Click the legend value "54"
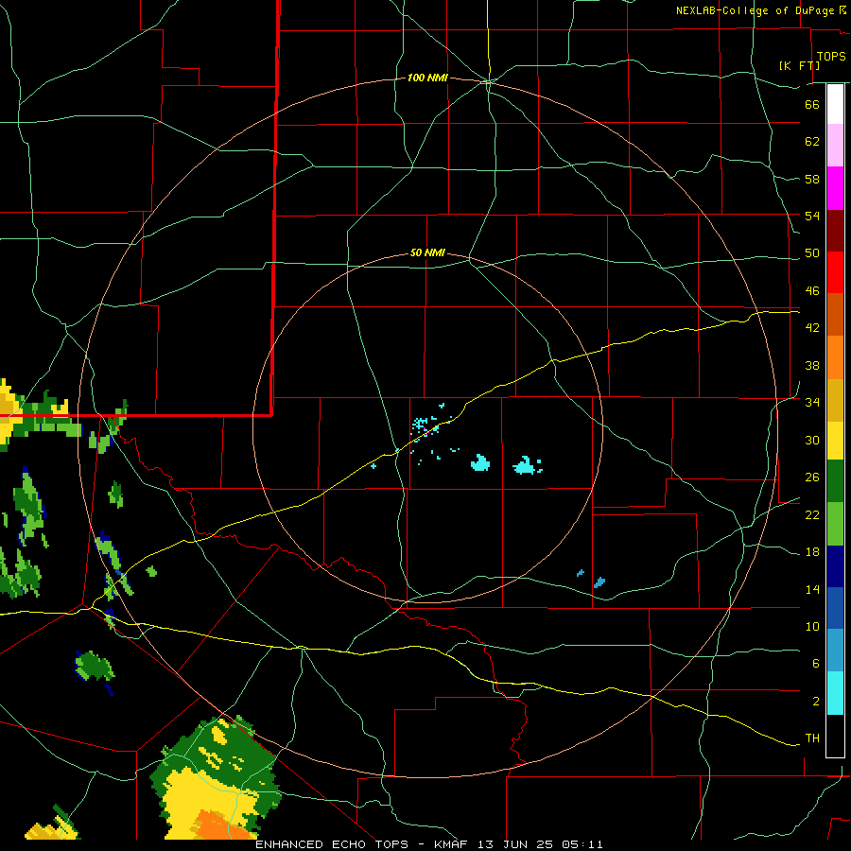 point(812,216)
